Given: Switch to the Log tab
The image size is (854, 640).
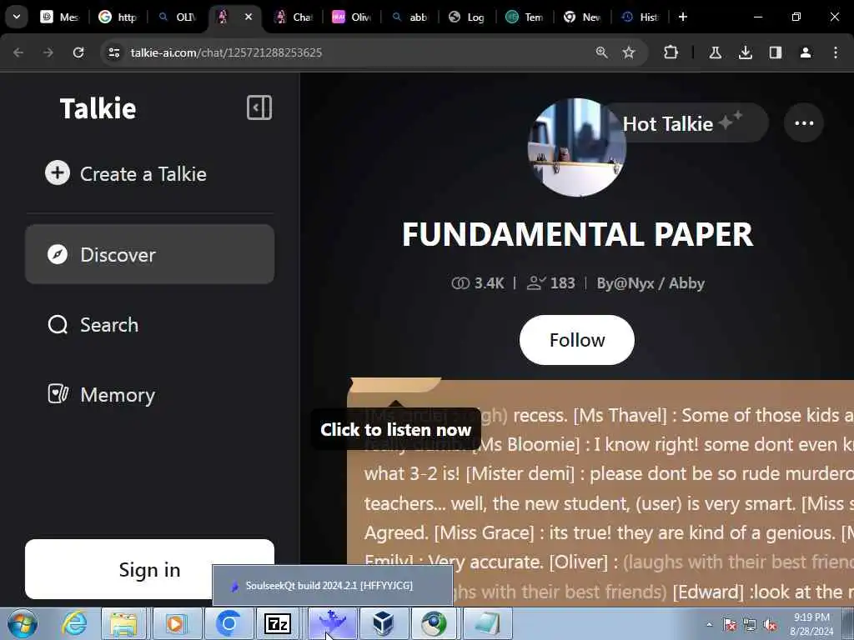Looking at the screenshot, I should coord(467,17).
